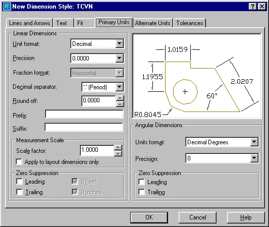269x227 pixels.
Task: Click the grayed 0 Feet checkbox
Action: pyautogui.click(x=75, y=181)
